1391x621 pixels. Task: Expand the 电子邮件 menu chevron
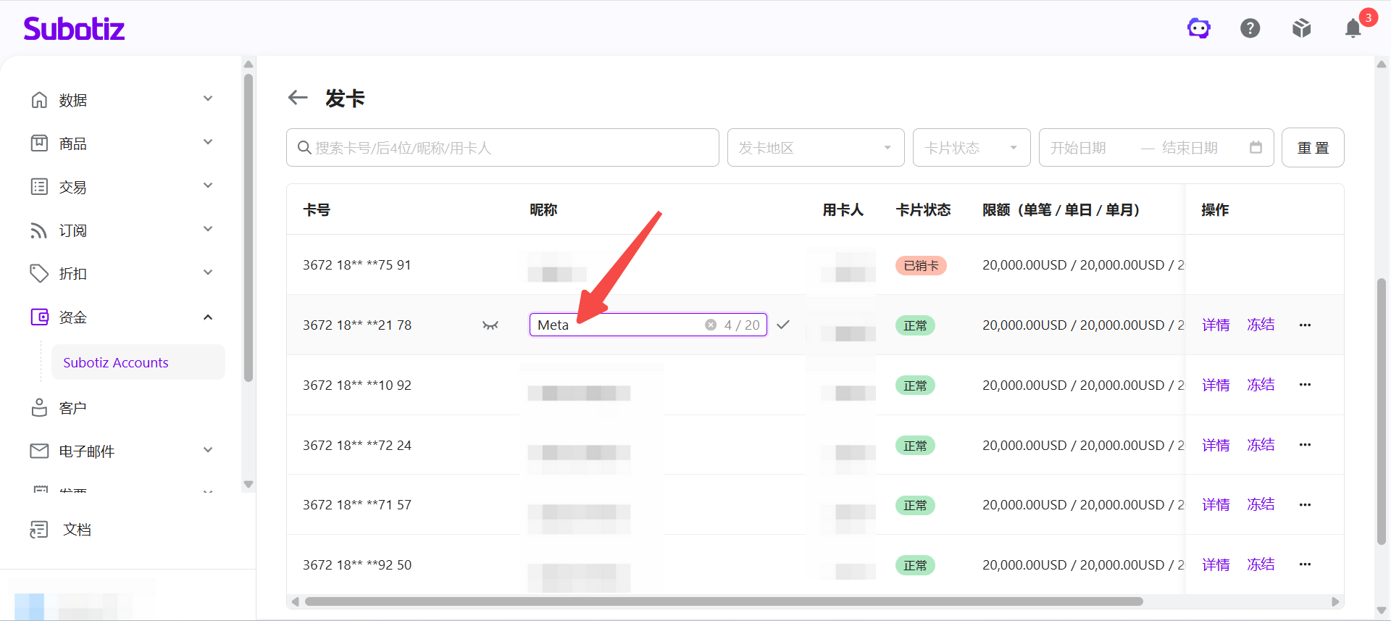208,450
